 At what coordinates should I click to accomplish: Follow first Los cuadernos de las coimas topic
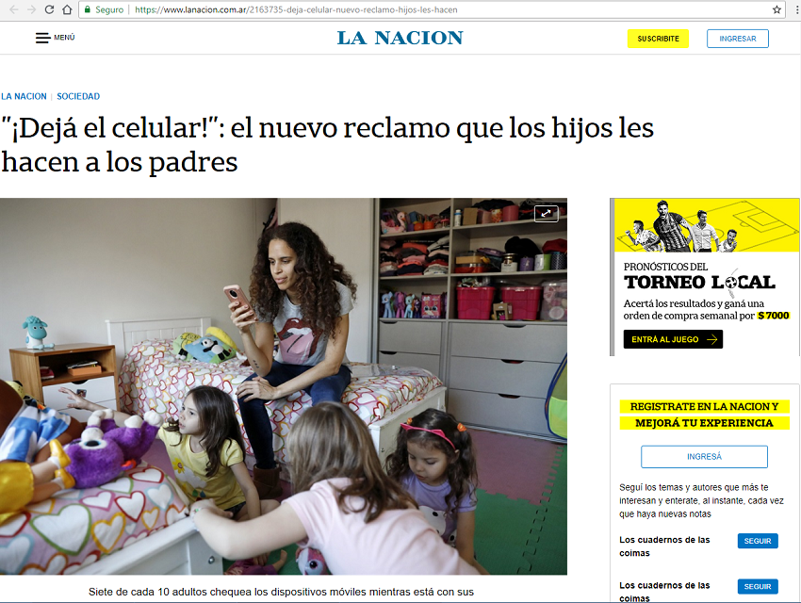(x=758, y=541)
